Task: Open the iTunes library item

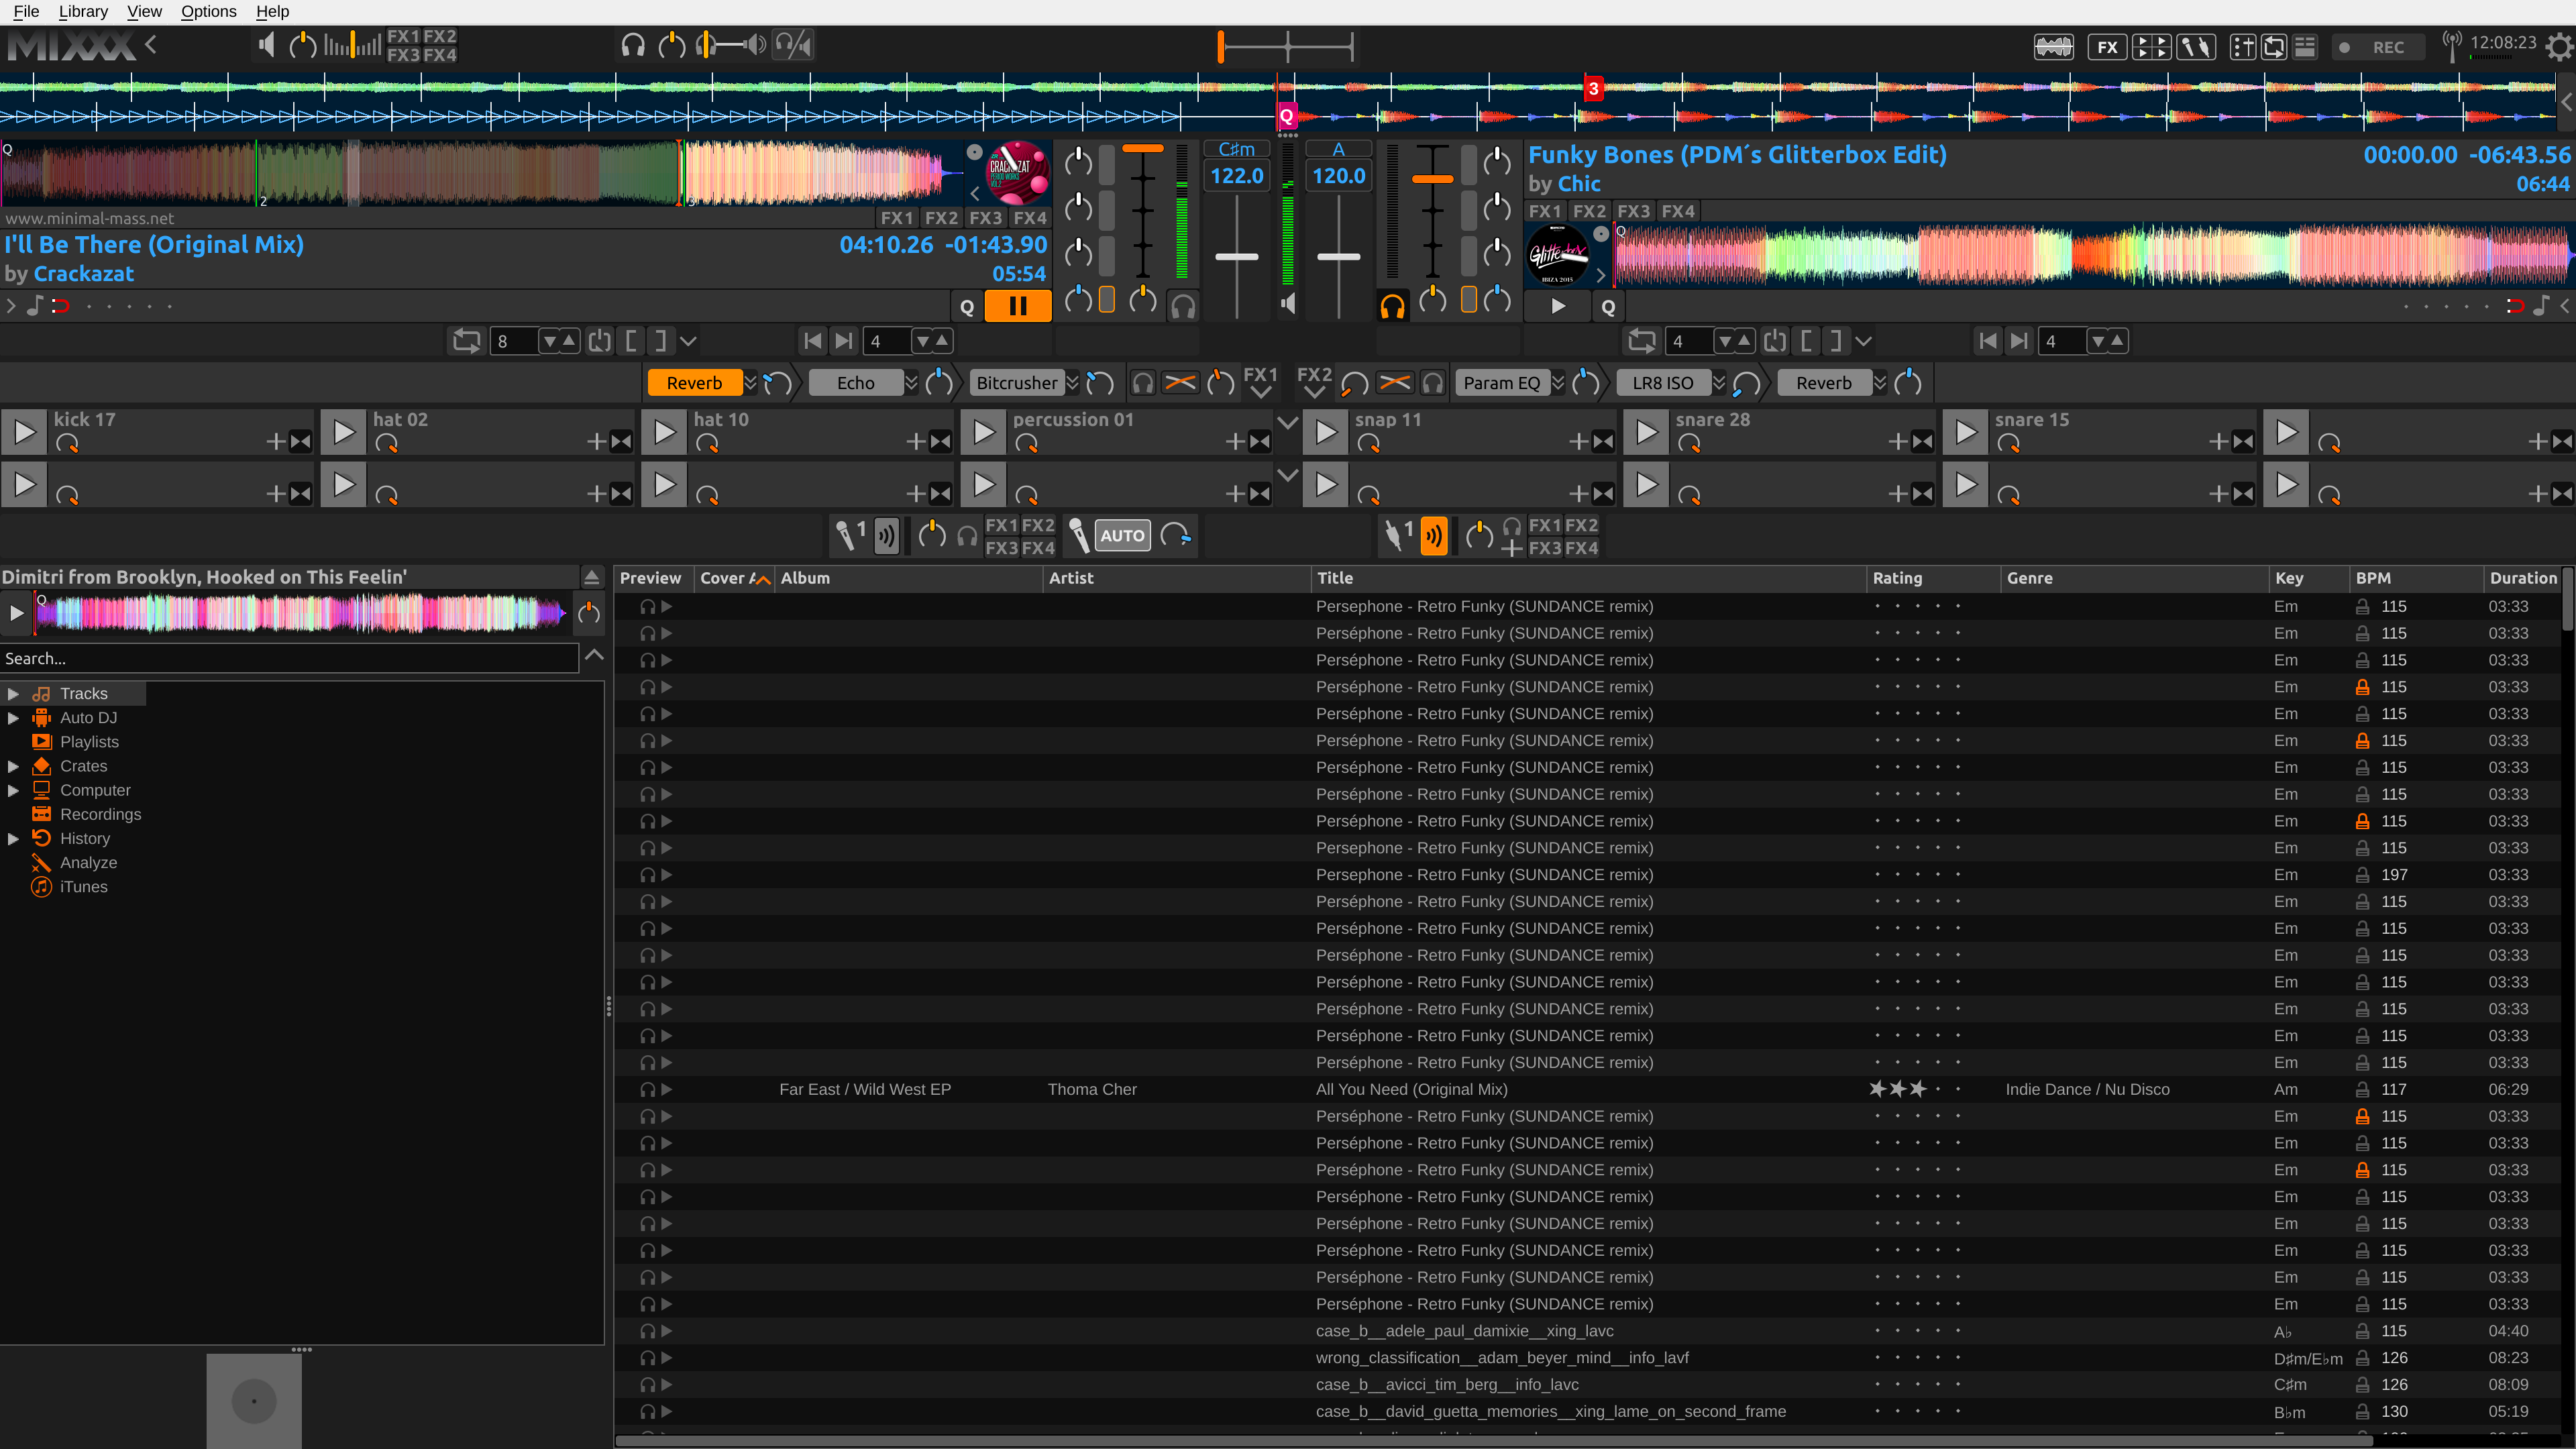Action: (83, 887)
